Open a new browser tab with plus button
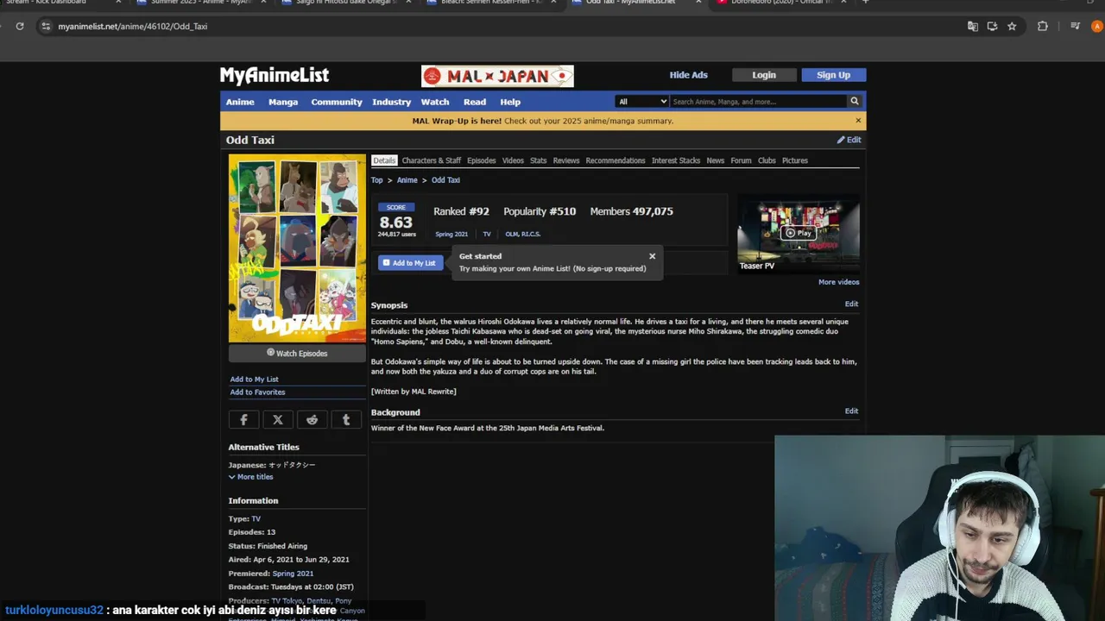This screenshot has width=1105, height=621. 865,3
